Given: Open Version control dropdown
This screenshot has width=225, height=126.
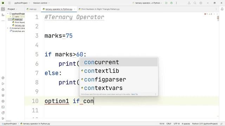Looking at the screenshot, I should coord(41,3).
